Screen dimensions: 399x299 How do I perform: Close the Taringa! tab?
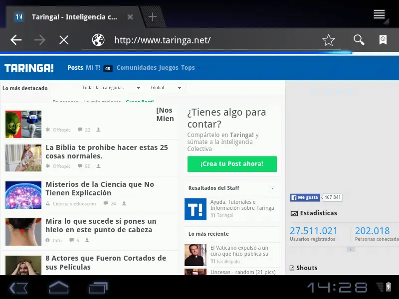click(x=130, y=17)
